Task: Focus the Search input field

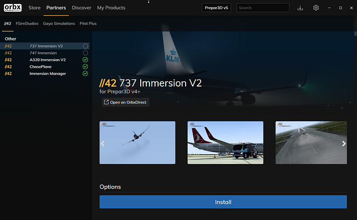Action: click(x=263, y=8)
